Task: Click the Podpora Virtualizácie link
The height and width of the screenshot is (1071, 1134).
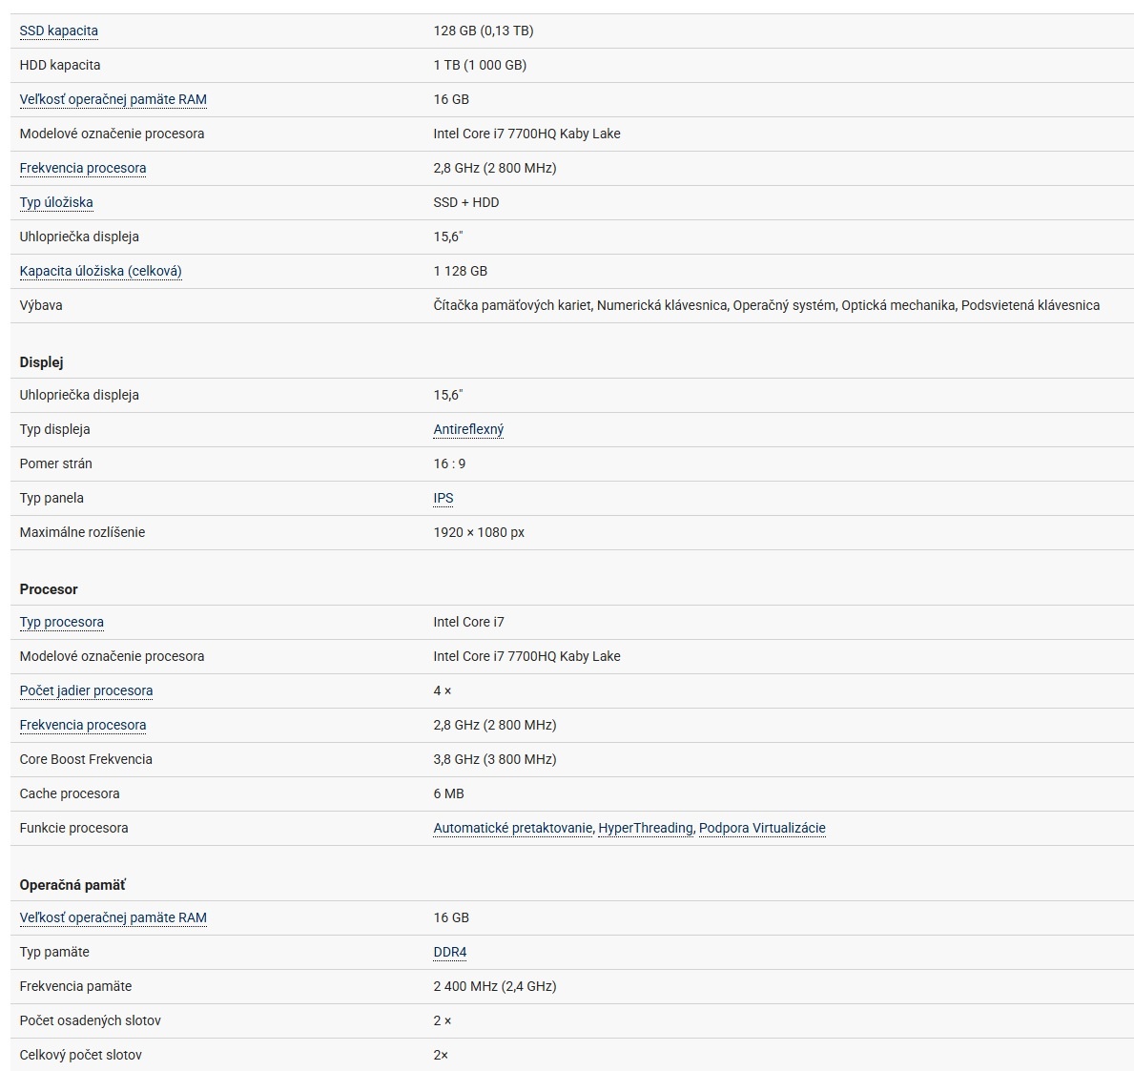Action: click(x=762, y=828)
